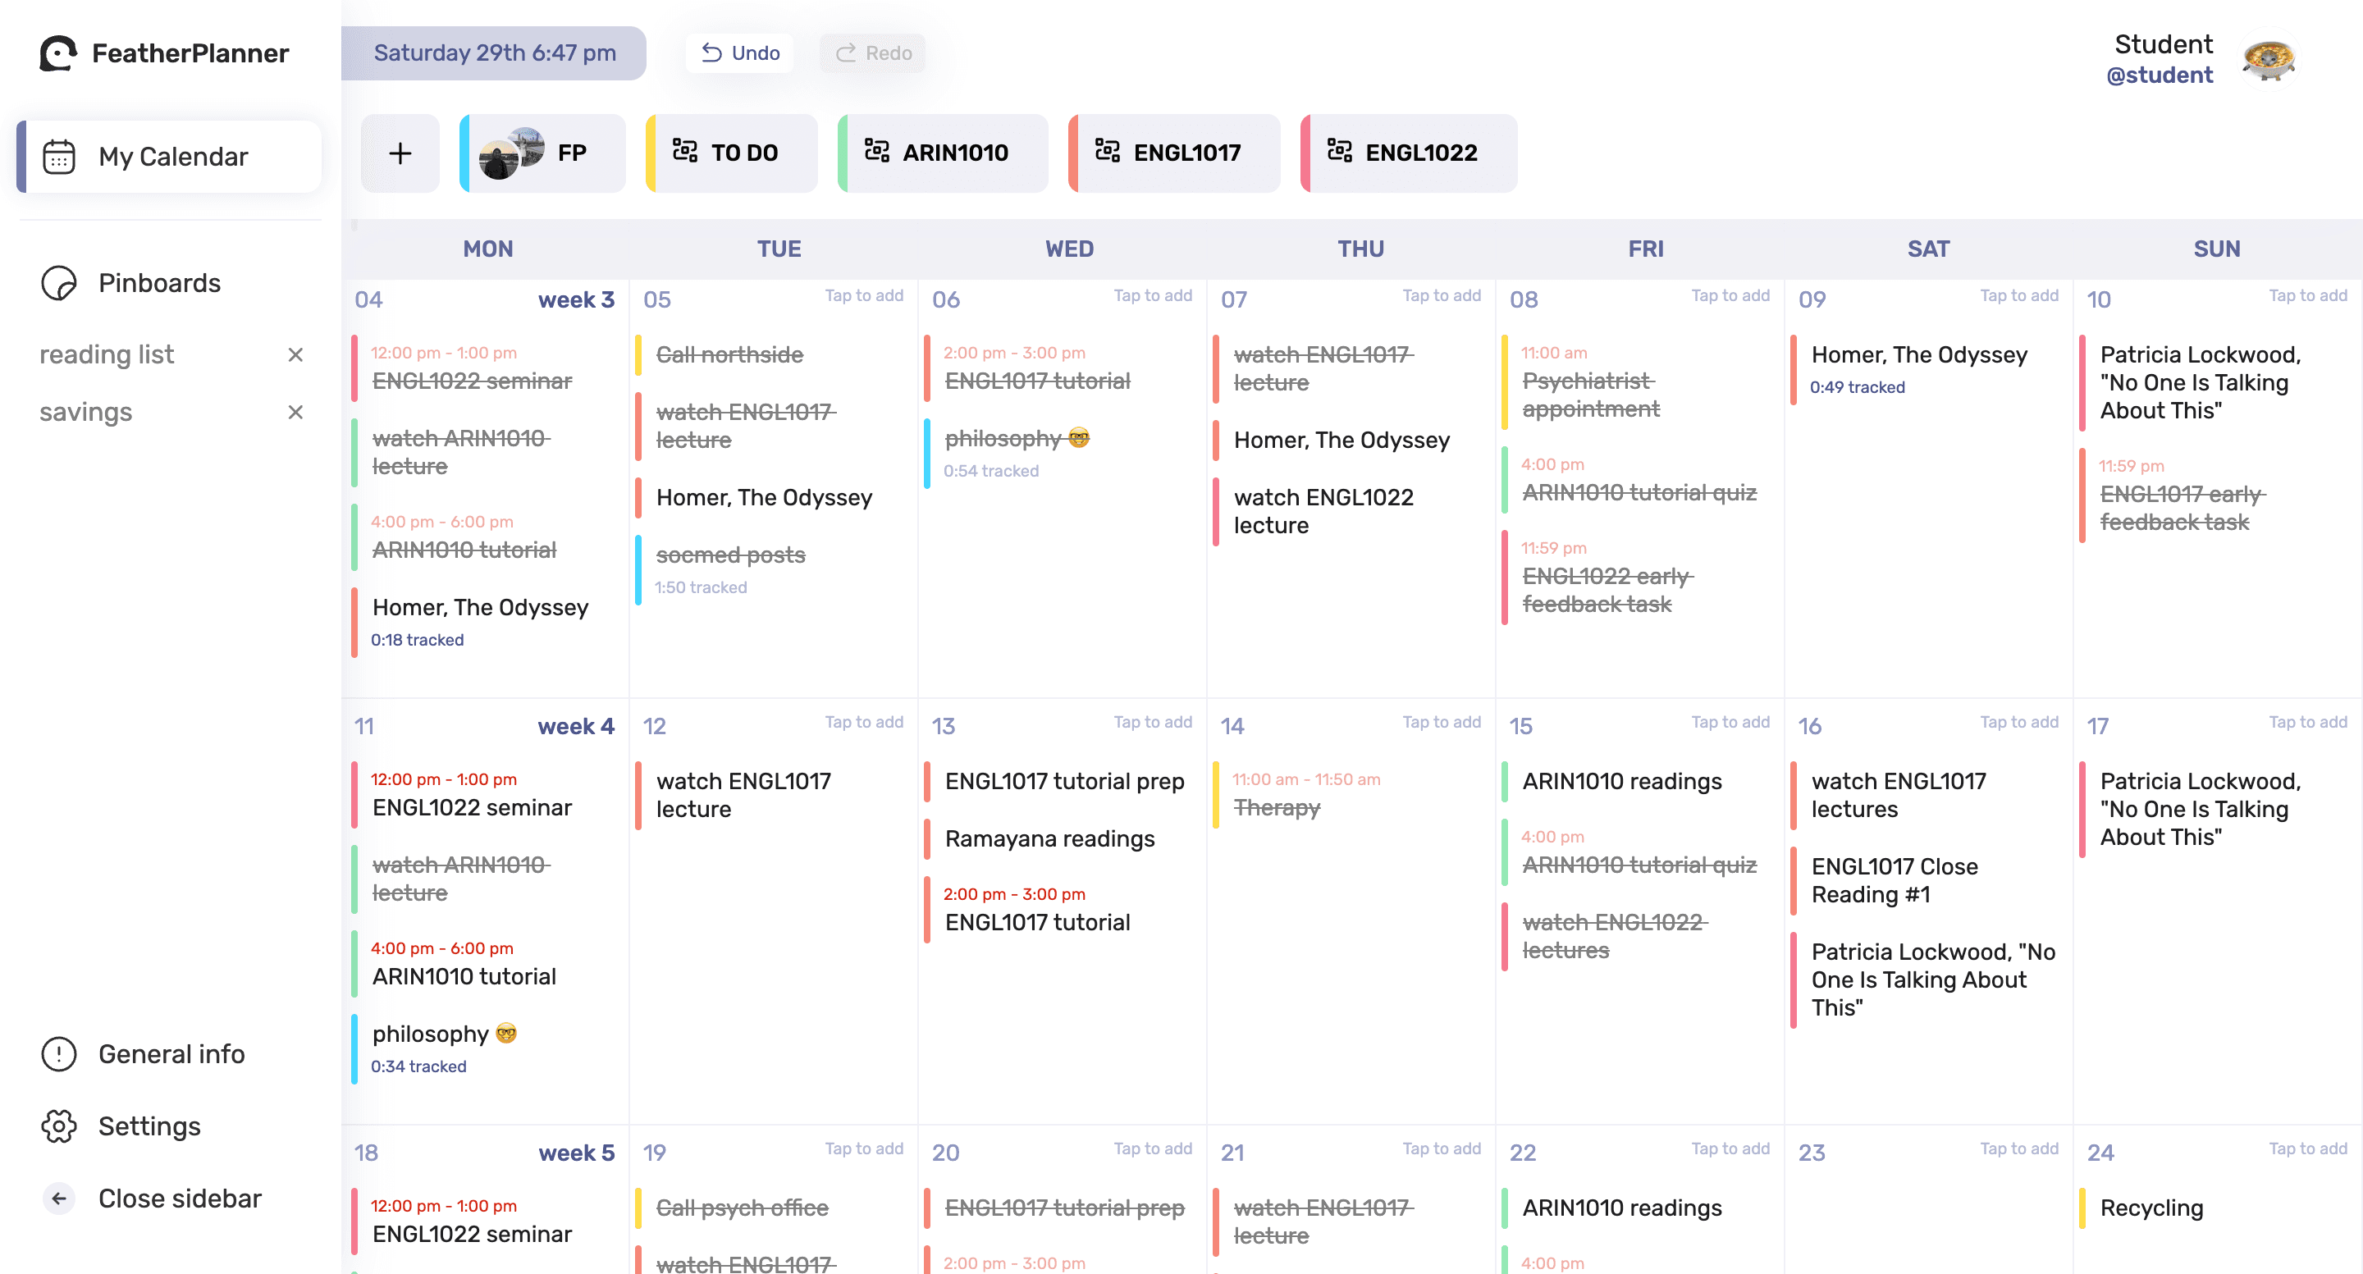2363x1274 pixels.
Task: Open the Homer, The Odyssey event on Saturday
Action: 1919,355
